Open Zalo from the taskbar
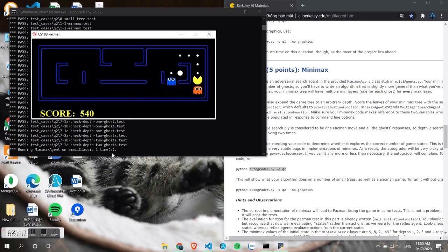 pos(251,246)
